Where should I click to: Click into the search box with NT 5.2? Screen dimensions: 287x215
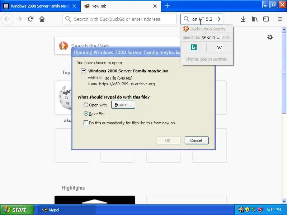click(x=202, y=19)
